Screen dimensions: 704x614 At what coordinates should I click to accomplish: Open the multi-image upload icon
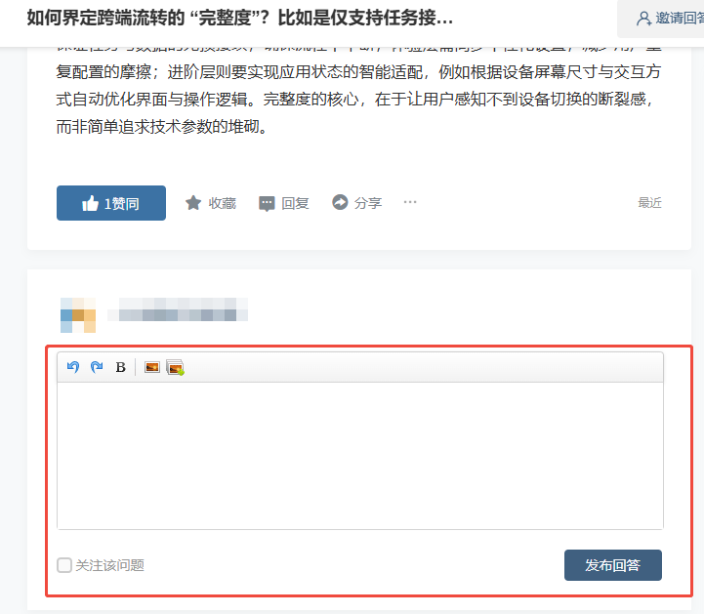pyautogui.click(x=175, y=368)
